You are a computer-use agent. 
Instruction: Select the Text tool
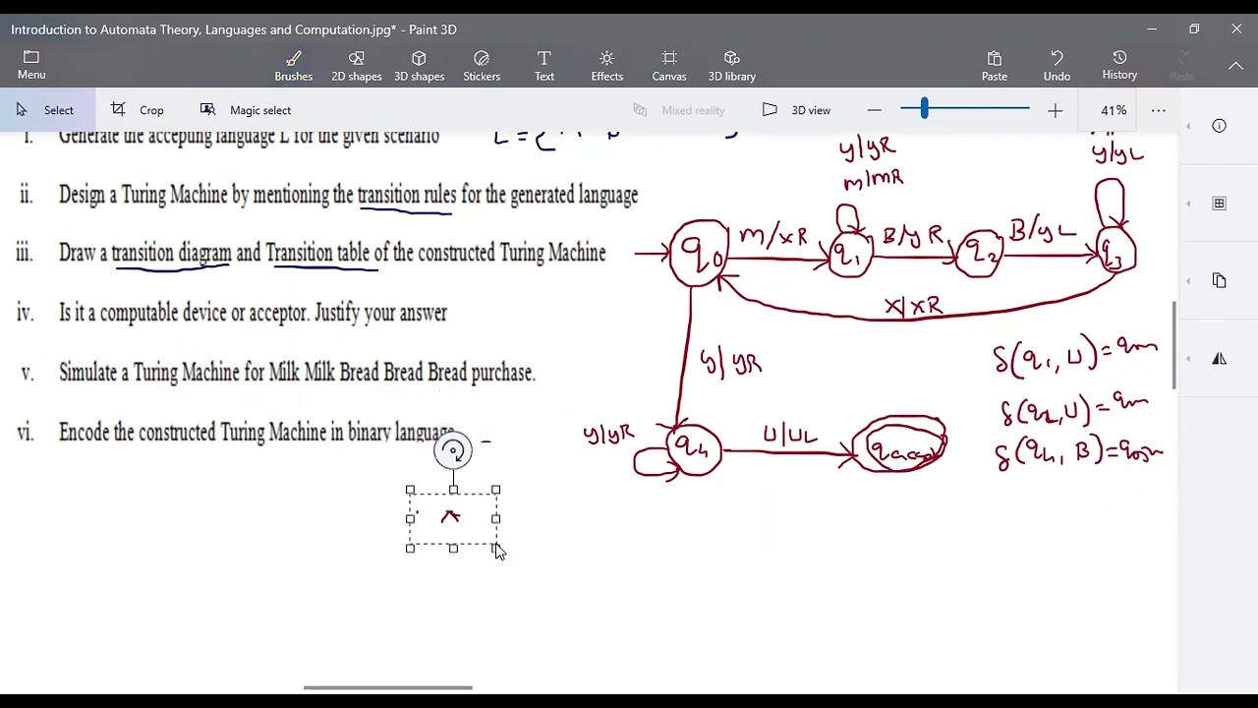(x=543, y=66)
